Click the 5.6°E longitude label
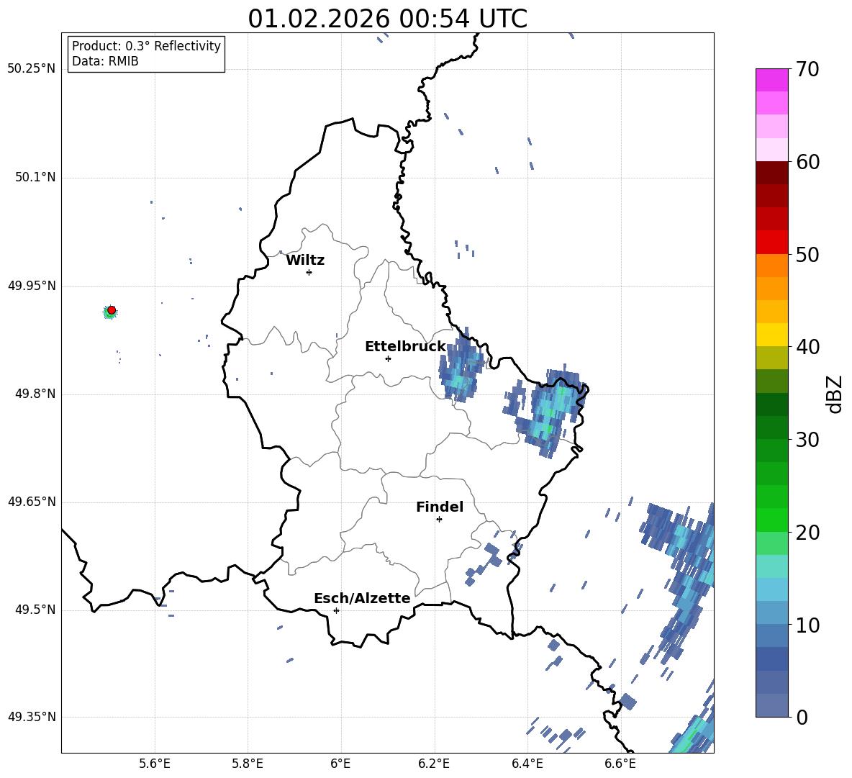Image resolution: width=852 pixels, height=778 pixels. coord(155,764)
